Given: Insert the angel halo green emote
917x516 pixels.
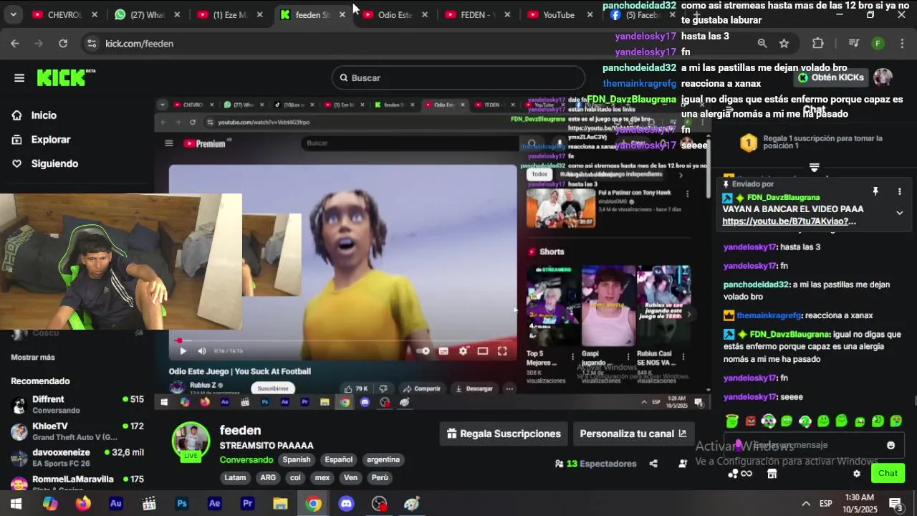Looking at the screenshot, I should pos(731,421).
